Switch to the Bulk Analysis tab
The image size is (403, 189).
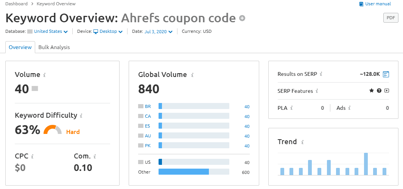coord(54,48)
